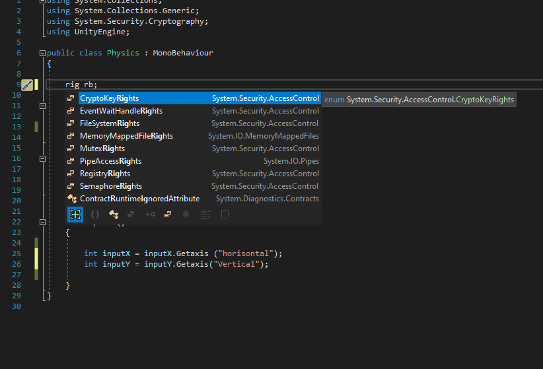
Task: Toggle the Enums filter icon
Action: 168,215
